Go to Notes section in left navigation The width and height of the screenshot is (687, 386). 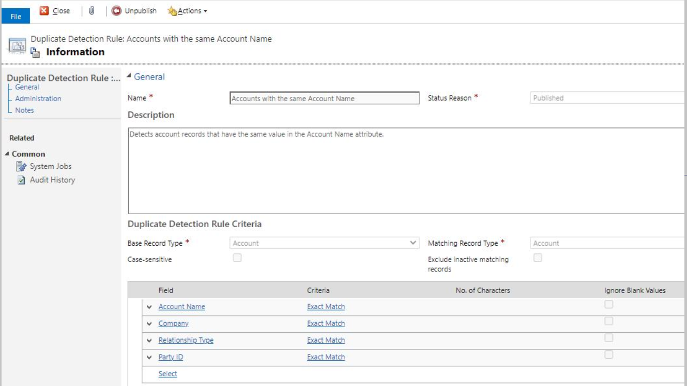pos(24,110)
